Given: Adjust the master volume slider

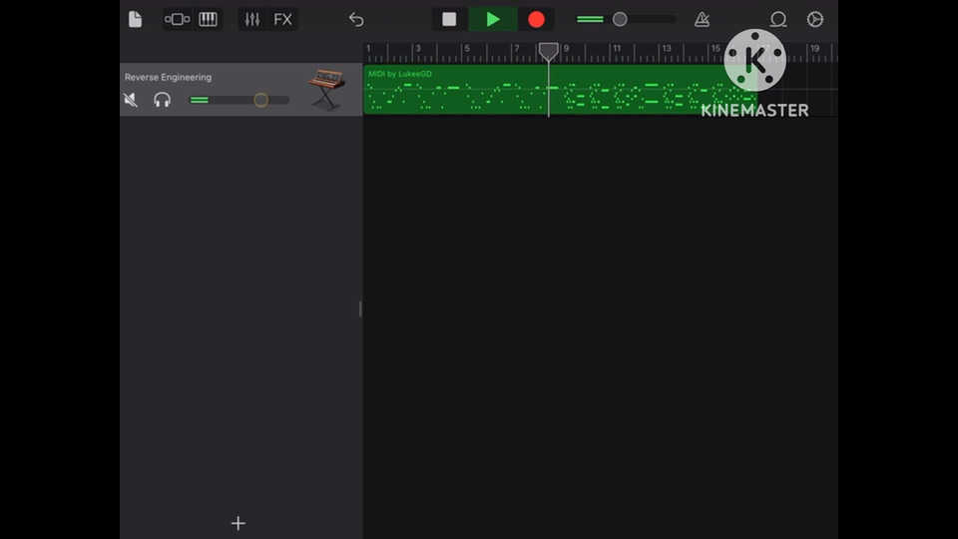Looking at the screenshot, I should (626, 20).
